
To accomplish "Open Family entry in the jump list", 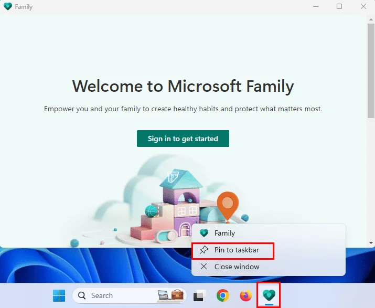I will coord(269,233).
